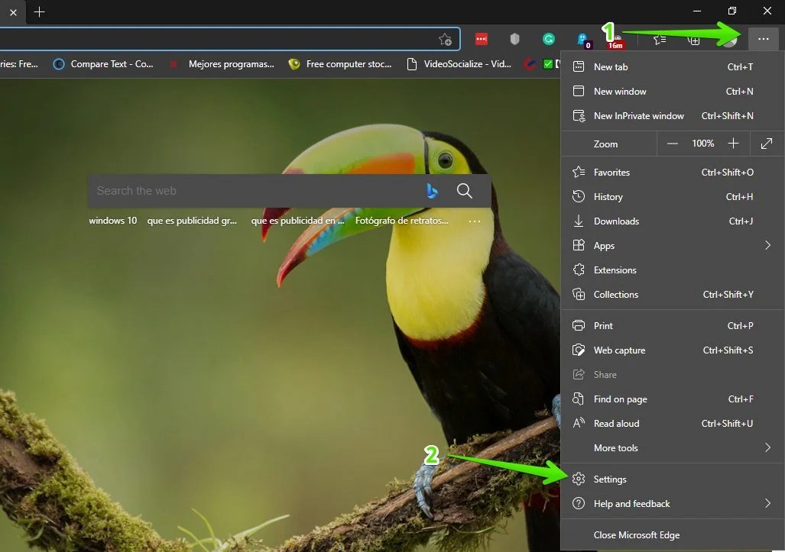Click the full screen icon next to Zoom

pyautogui.click(x=767, y=144)
